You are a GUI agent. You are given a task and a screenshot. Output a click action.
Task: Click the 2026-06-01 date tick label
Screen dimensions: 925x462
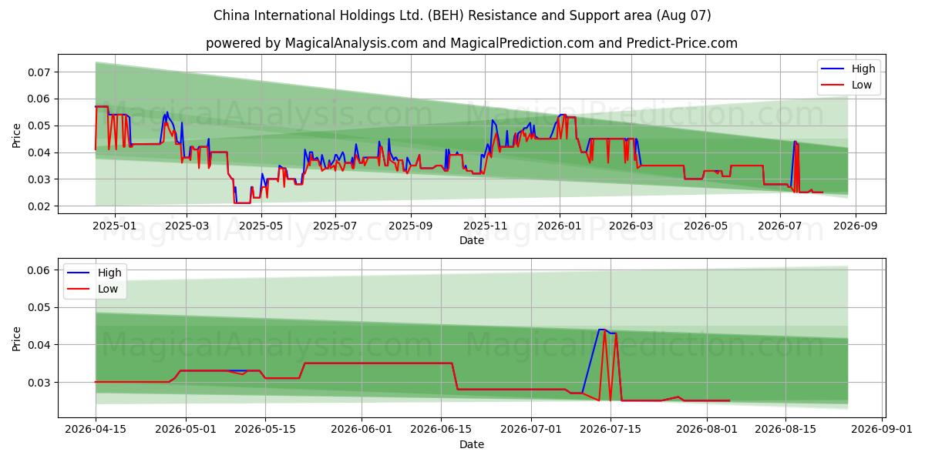coord(362,430)
